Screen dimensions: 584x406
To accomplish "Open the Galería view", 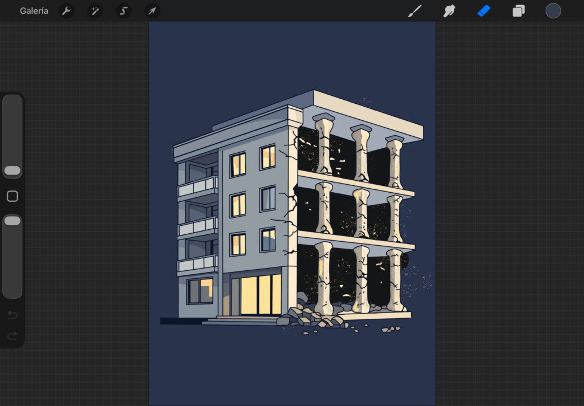I will pyautogui.click(x=34, y=11).
